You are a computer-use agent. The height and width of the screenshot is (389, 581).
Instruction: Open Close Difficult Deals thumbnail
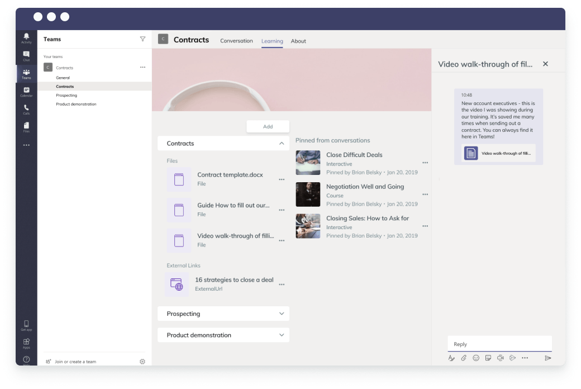[308, 163]
